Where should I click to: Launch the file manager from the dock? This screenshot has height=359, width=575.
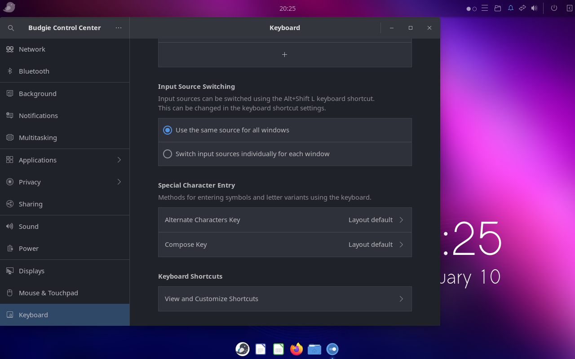[x=314, y=349]
